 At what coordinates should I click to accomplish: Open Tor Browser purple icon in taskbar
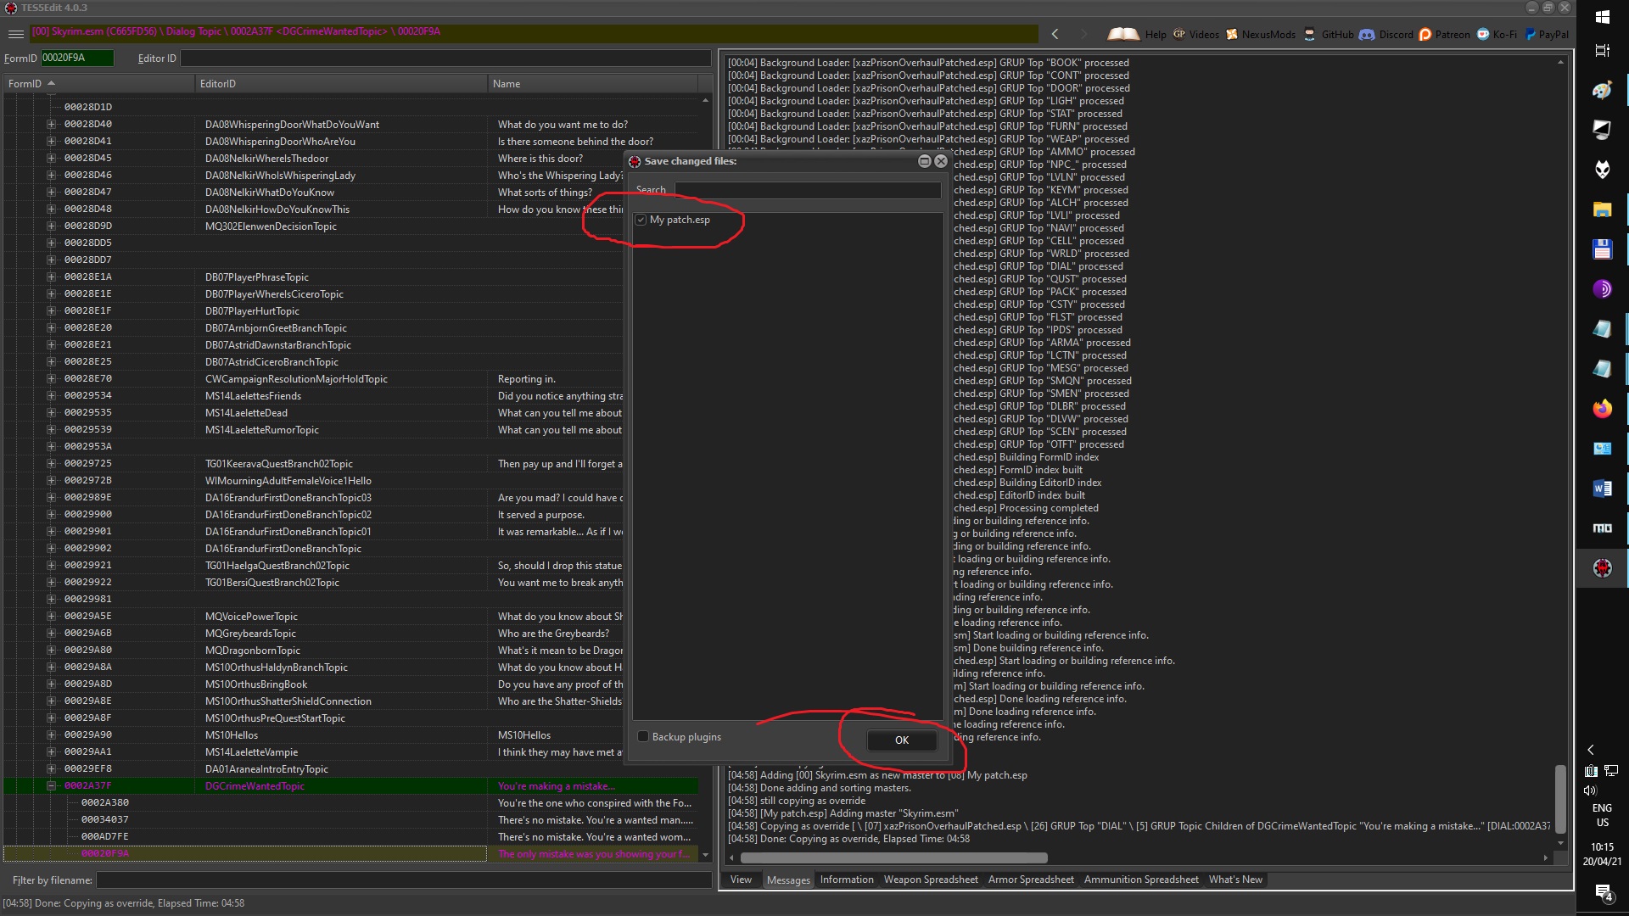pyautogui.click(x=1602, y=289)
